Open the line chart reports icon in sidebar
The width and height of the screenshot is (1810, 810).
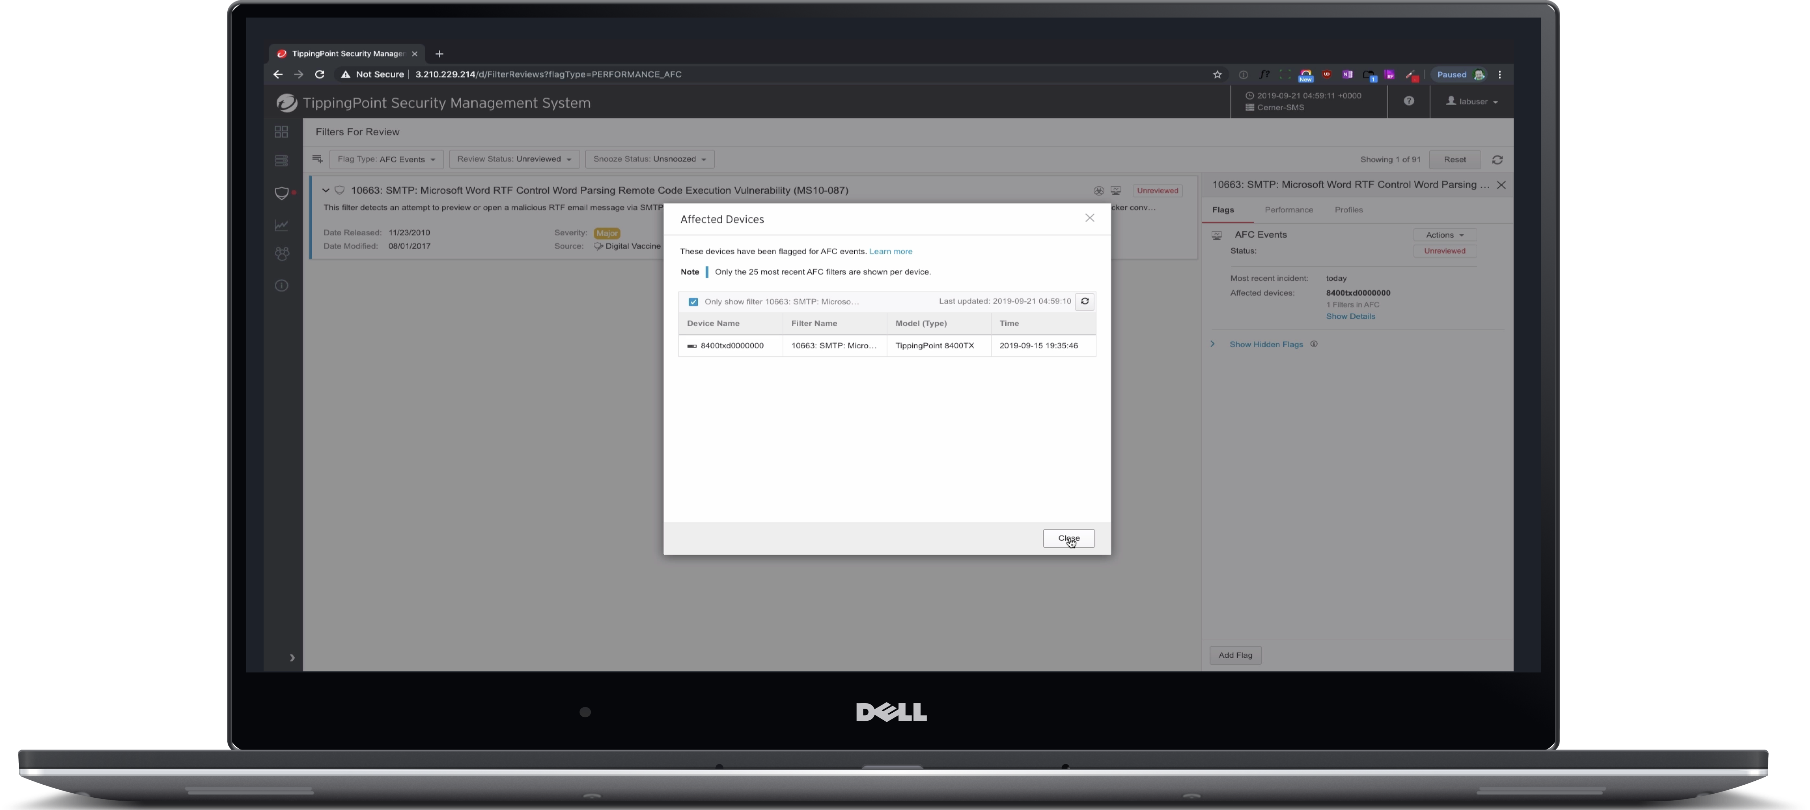281,225
